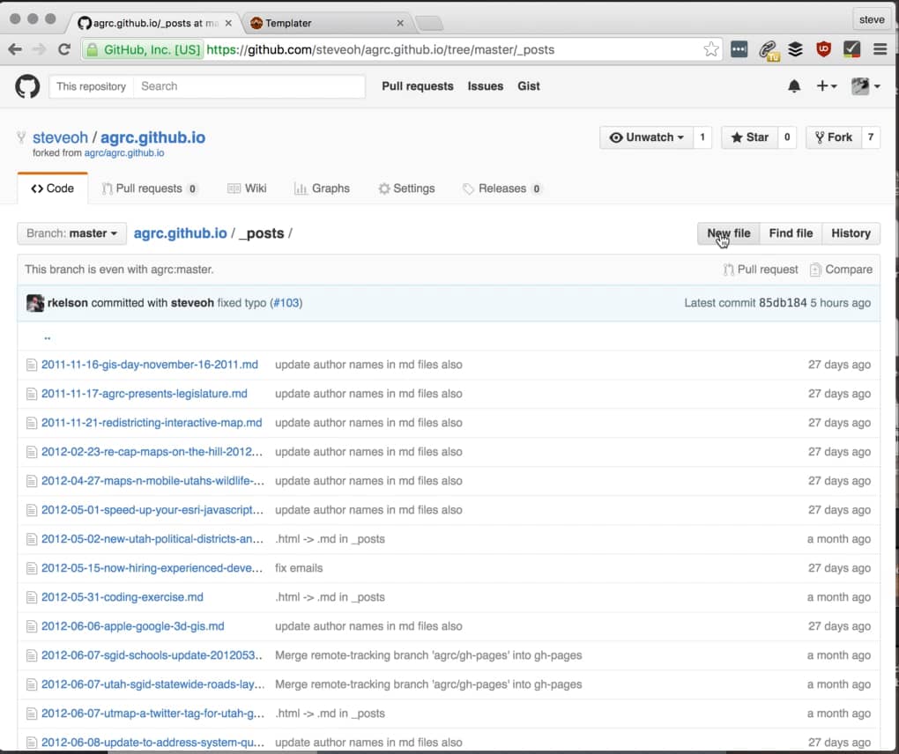Click file icon for 2012-05-31-coding-exercise.md
Screen dimensions: 899x754
pyautogui.click(x=32, y=597)
